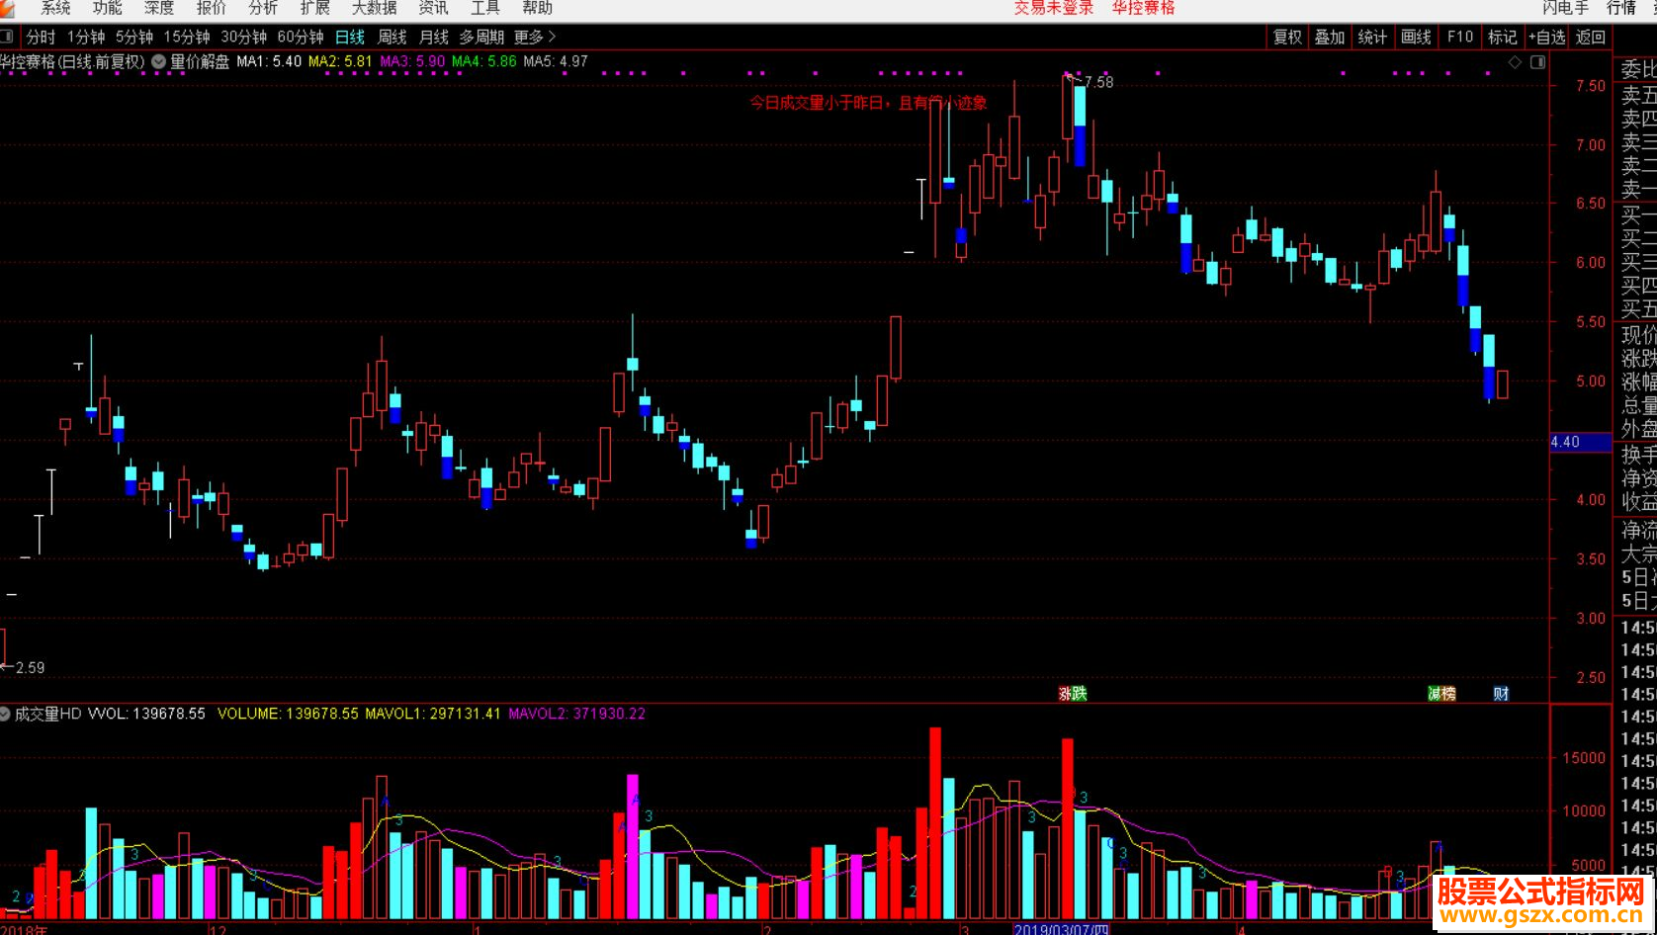1657x935 pixels.
Task: Switch to 分时 intraday chart
Action: [41, 37]
